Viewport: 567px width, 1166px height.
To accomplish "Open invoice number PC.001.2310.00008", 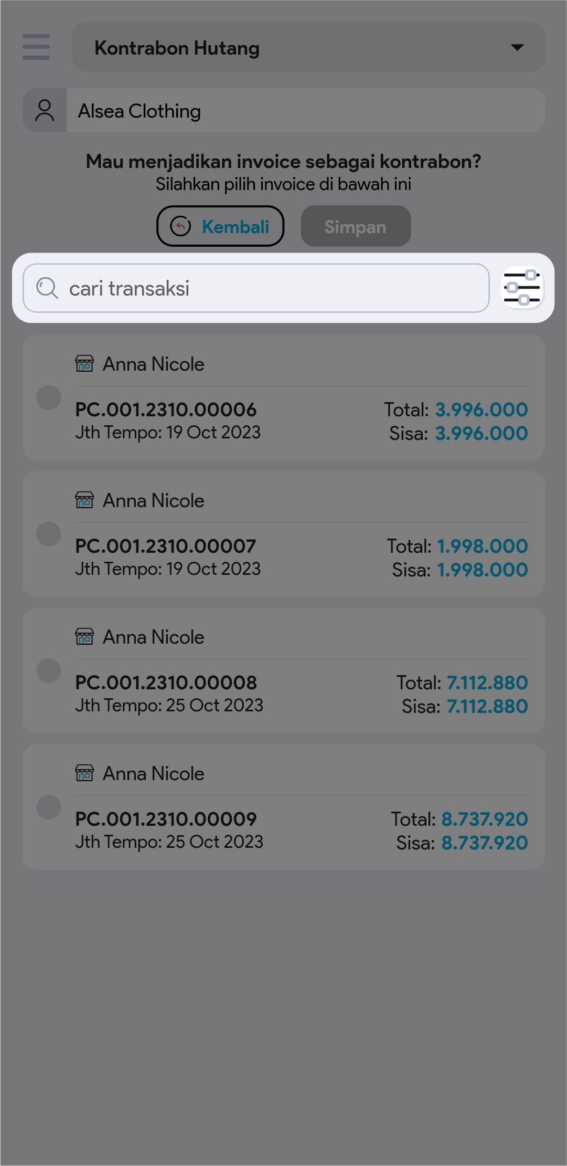I will pos(166,682).
